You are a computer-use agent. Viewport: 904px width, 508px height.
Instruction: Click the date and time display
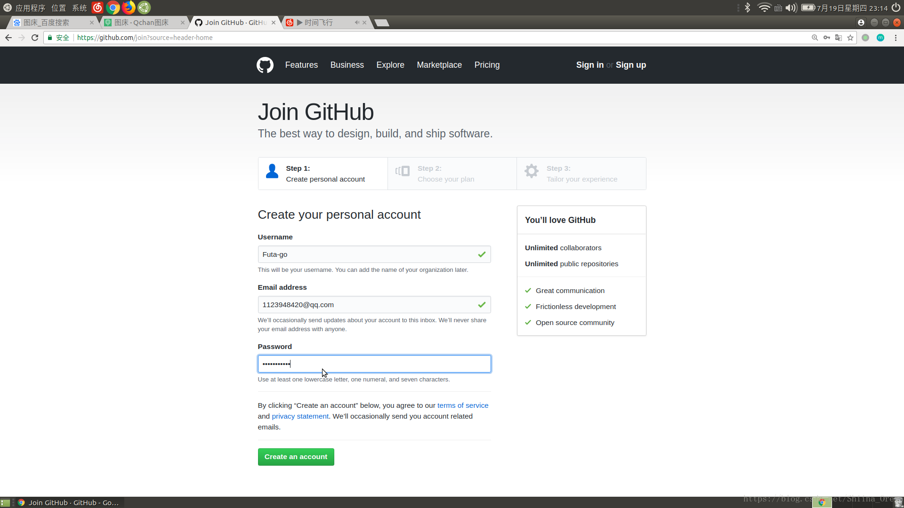tap(852, 8)
